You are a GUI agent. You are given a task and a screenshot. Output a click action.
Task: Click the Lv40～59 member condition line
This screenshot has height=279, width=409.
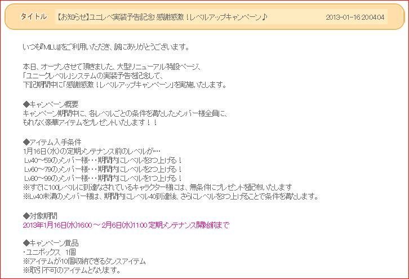coord(102,160)
